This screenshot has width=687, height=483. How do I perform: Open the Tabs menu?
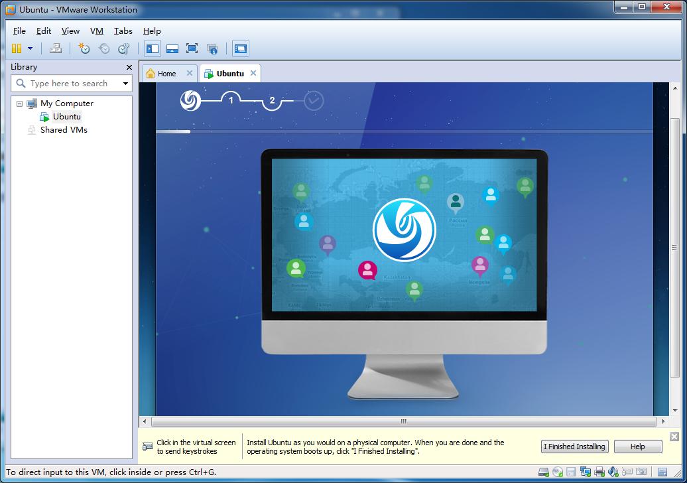[123, 31]
